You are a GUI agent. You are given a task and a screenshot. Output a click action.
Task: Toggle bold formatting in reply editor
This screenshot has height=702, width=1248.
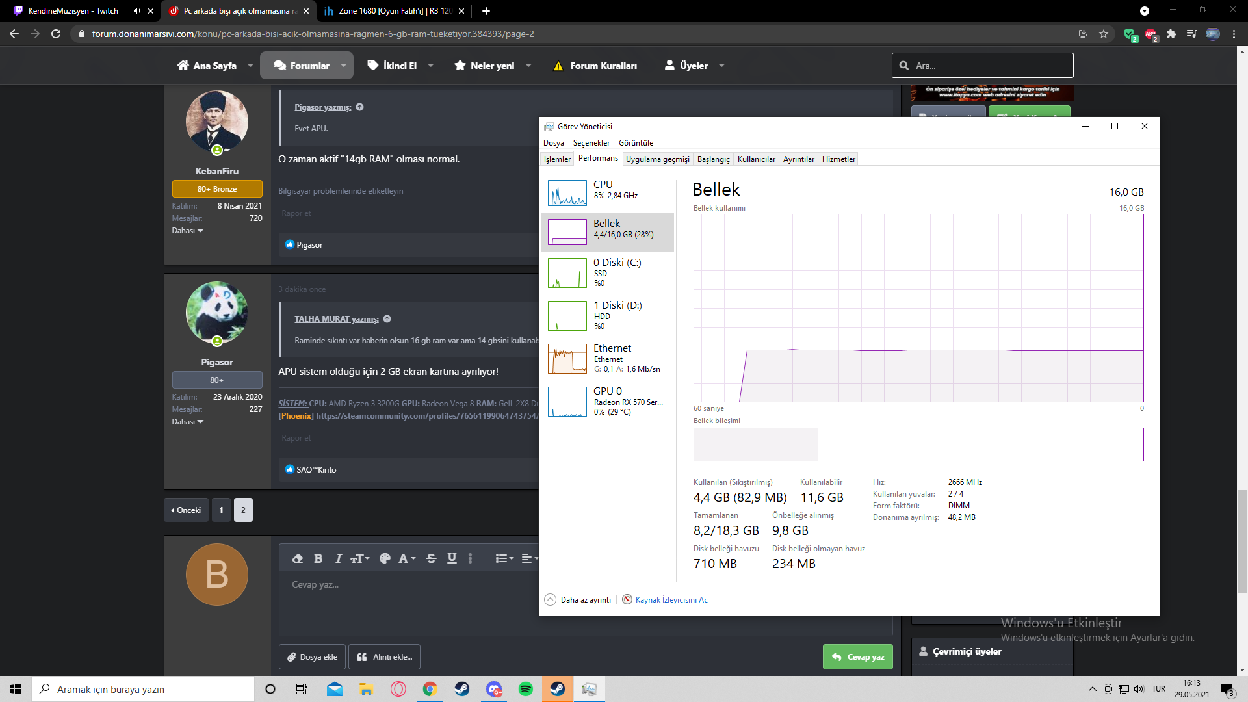click(318, 558)
